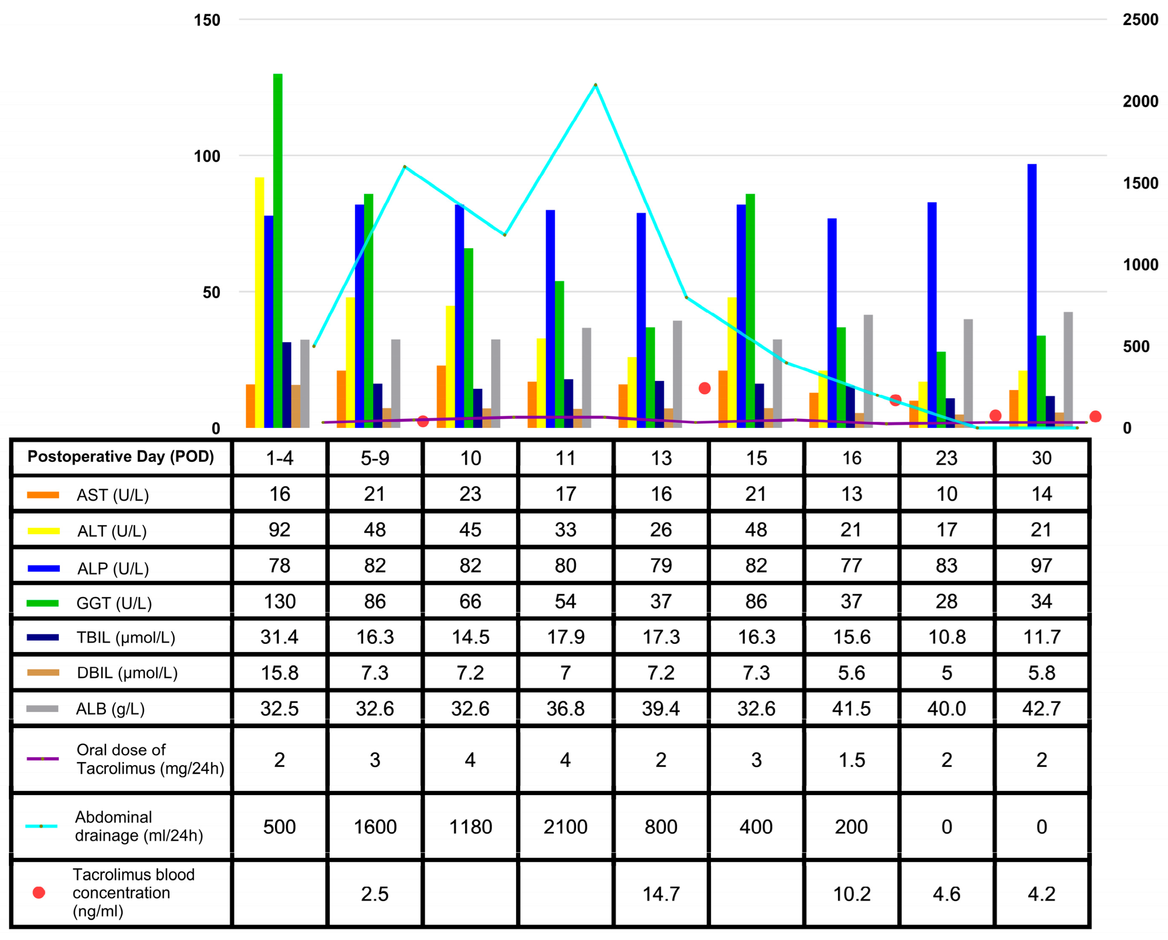Click the purple Oral dose legend line
This screenshot has width=1168, height=940.
pyautogui.click(x=43, y=758)
